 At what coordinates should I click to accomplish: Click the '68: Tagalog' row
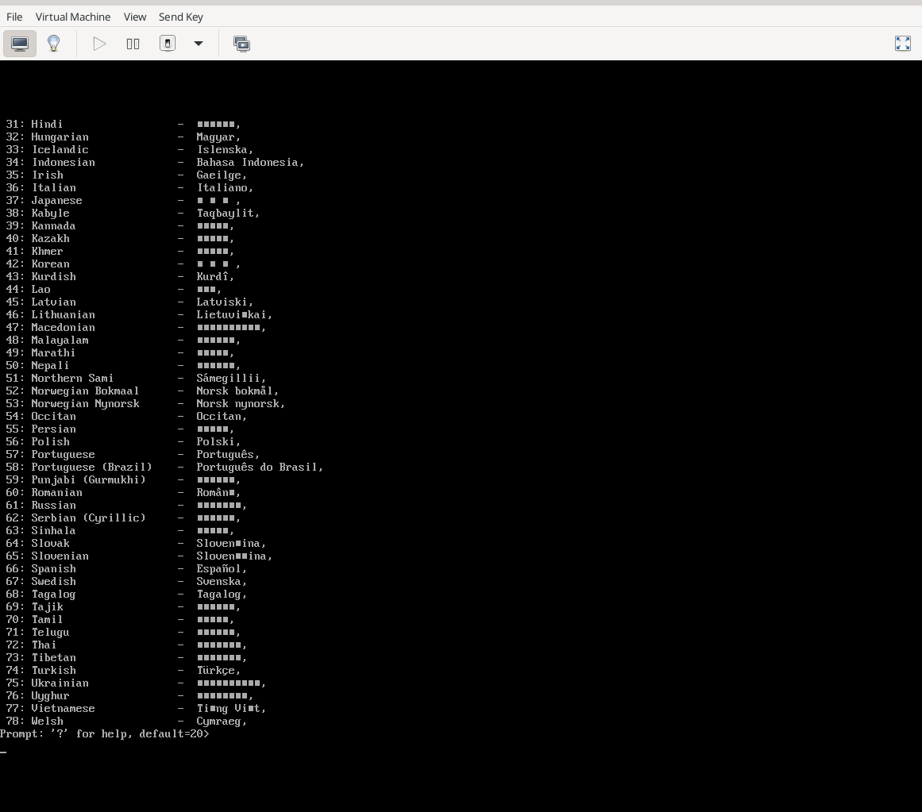point(126,595)
